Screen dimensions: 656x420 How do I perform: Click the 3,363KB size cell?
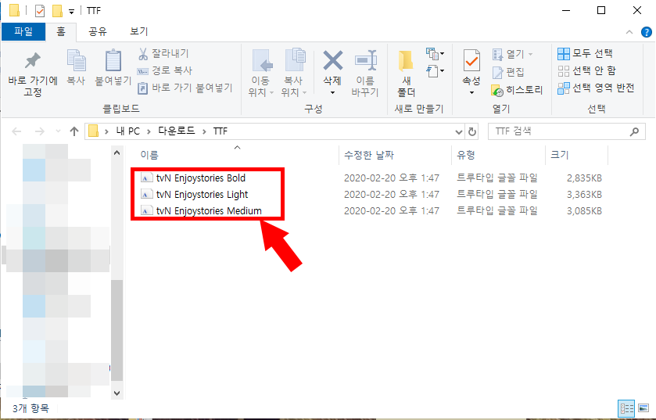coord(585,195)
